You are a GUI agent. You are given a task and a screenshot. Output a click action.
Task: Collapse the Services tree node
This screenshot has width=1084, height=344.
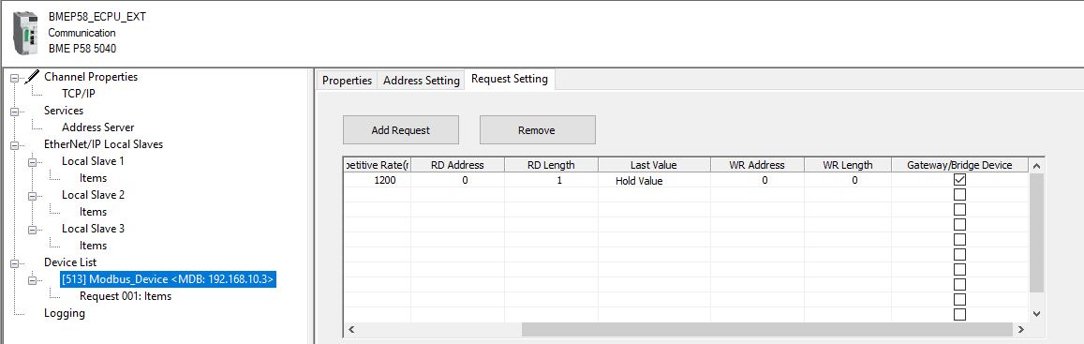click(14, 112)
